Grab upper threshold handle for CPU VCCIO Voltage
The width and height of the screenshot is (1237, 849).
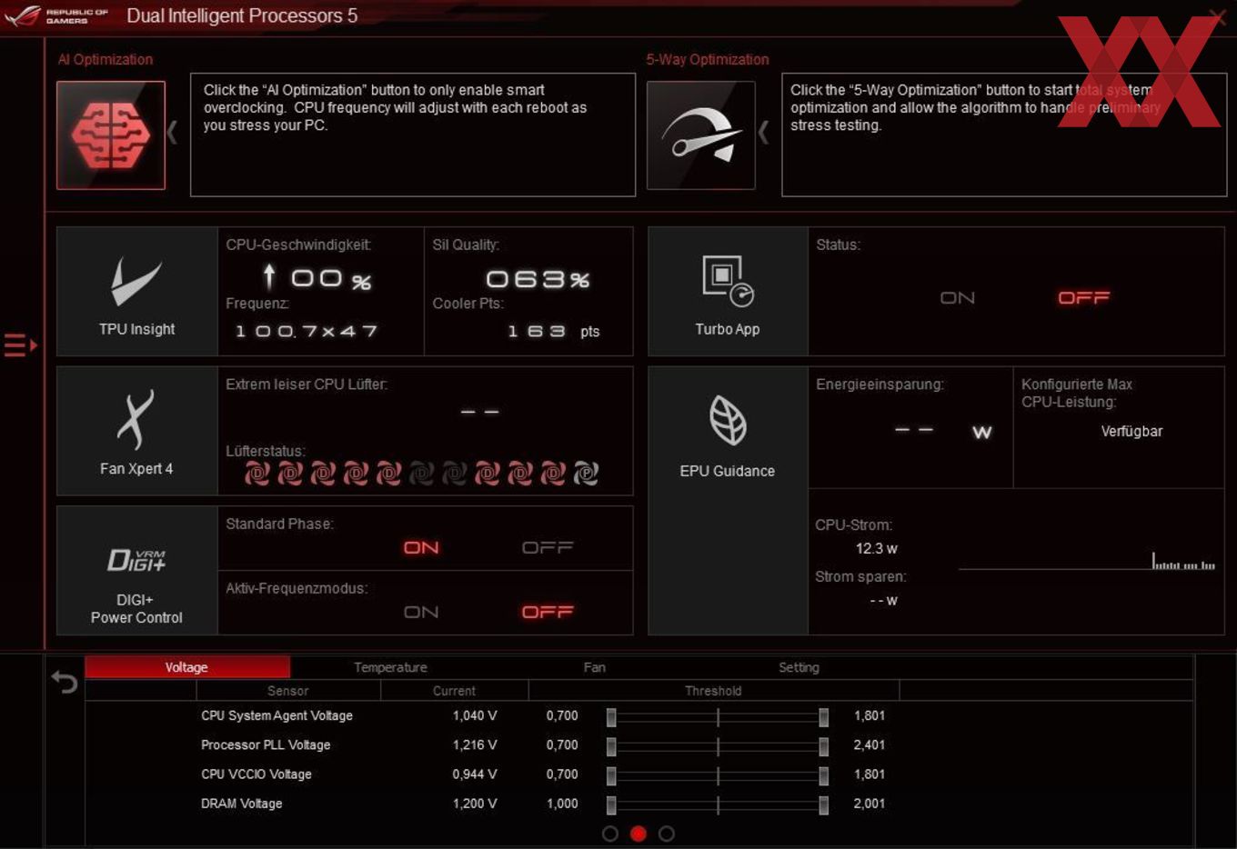(x=823, y=775)
